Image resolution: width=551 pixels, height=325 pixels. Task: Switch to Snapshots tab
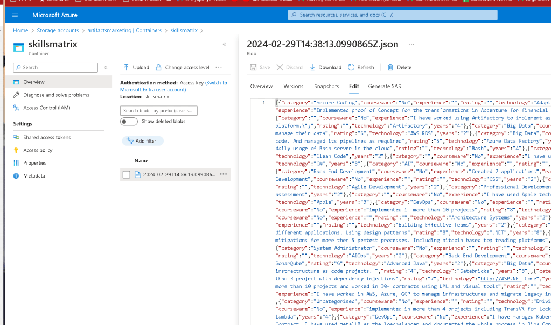point(326,86)
